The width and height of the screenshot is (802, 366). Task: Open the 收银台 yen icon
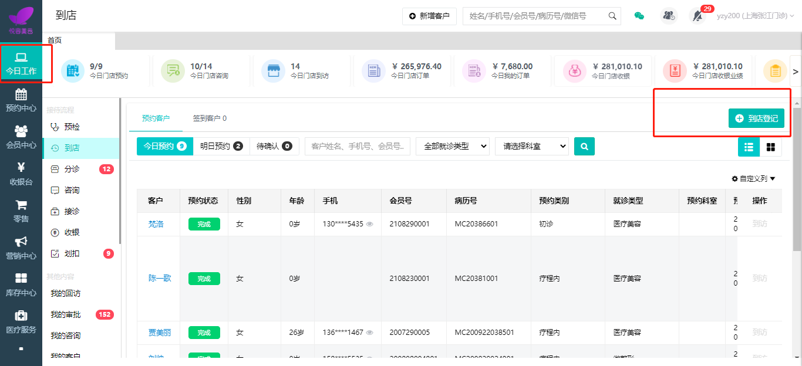point(21,168)
